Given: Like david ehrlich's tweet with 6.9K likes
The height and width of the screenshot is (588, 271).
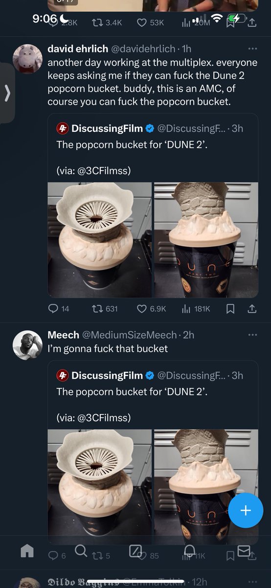Looking at the screenshot, I should (152, 309).
